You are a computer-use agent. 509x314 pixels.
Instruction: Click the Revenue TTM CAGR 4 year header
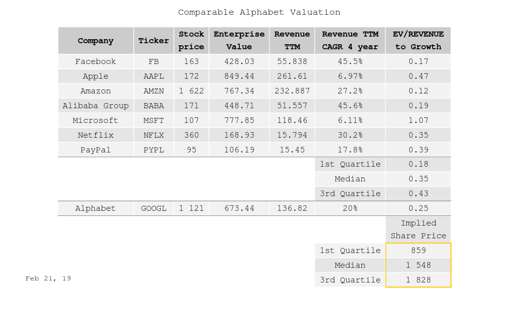[350, 41]
